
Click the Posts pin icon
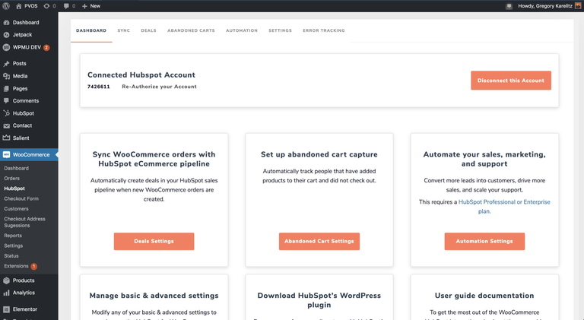click(x=6, y=64)
